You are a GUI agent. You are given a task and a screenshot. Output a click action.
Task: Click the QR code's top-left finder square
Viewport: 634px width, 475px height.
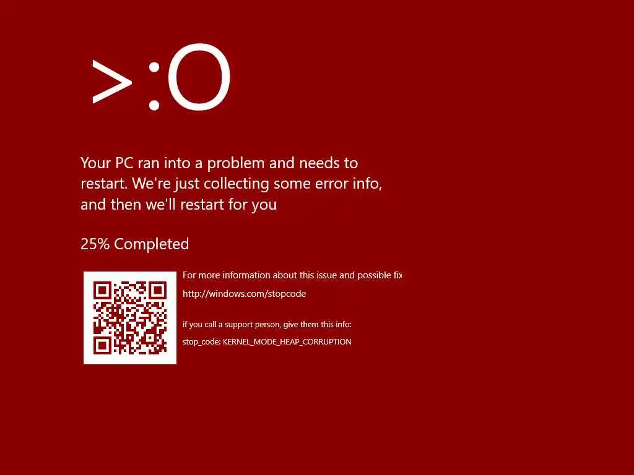point(102,291)
